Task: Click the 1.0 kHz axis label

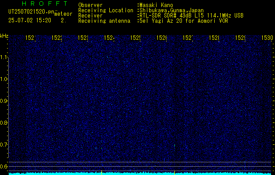Action: coord(4,79)
